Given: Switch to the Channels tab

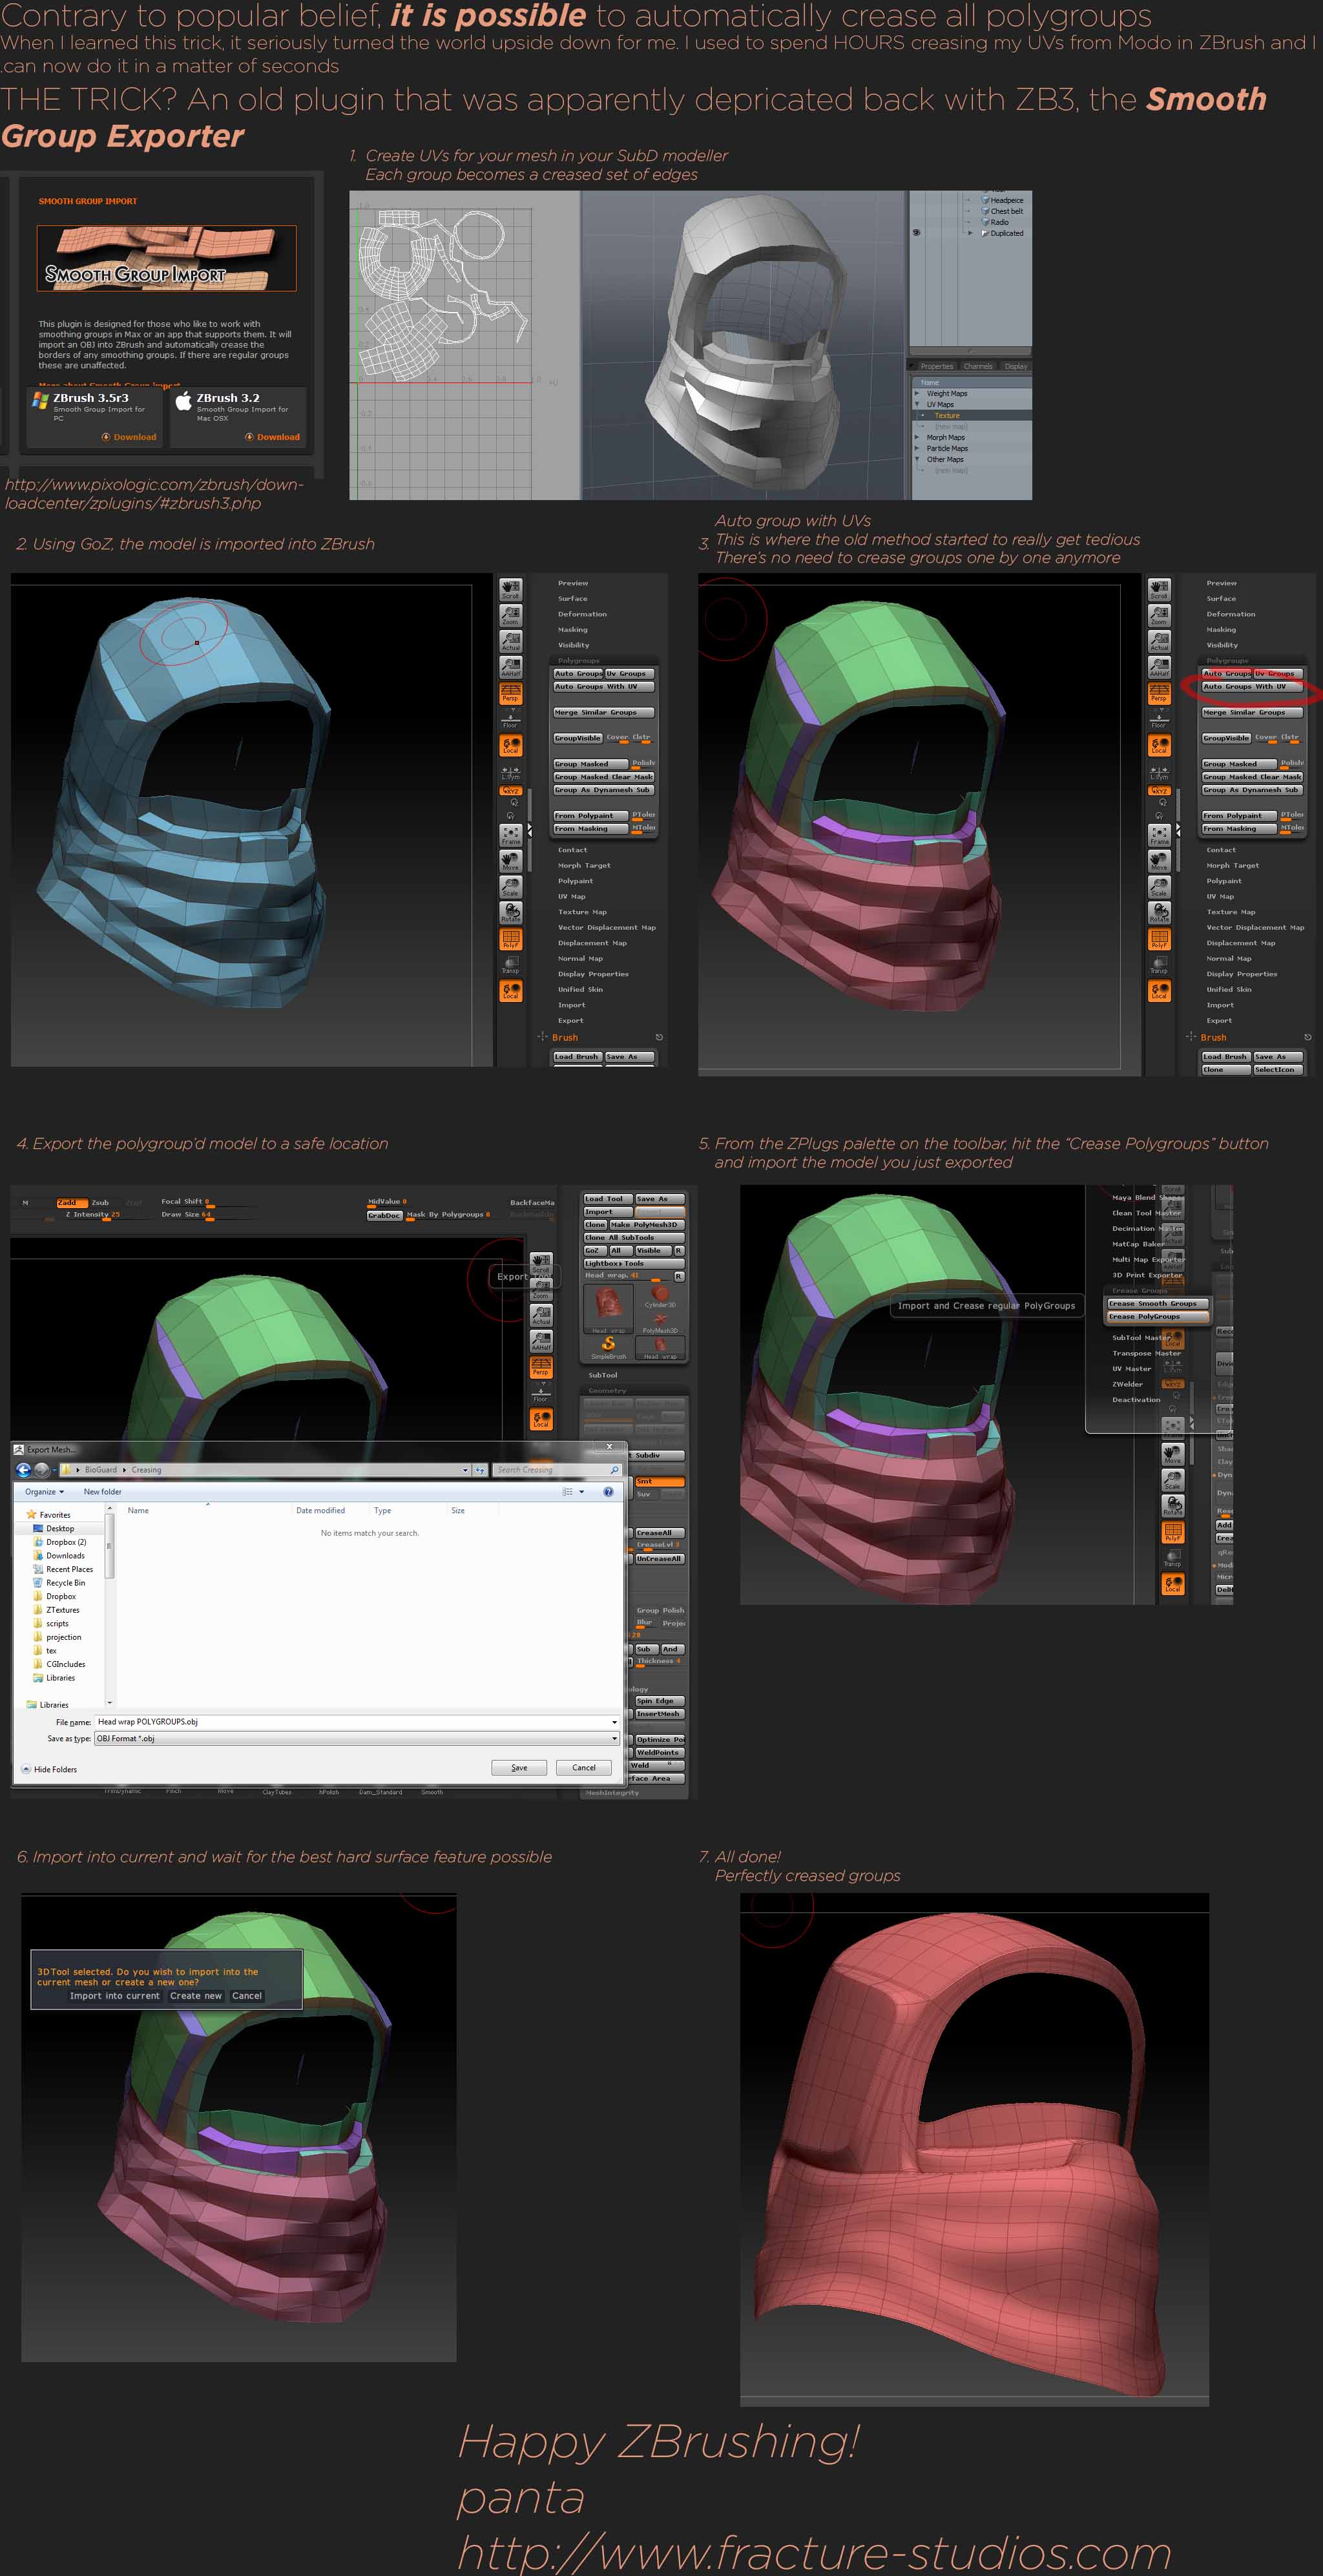Looking at the screenshot, I should [978, 366].
